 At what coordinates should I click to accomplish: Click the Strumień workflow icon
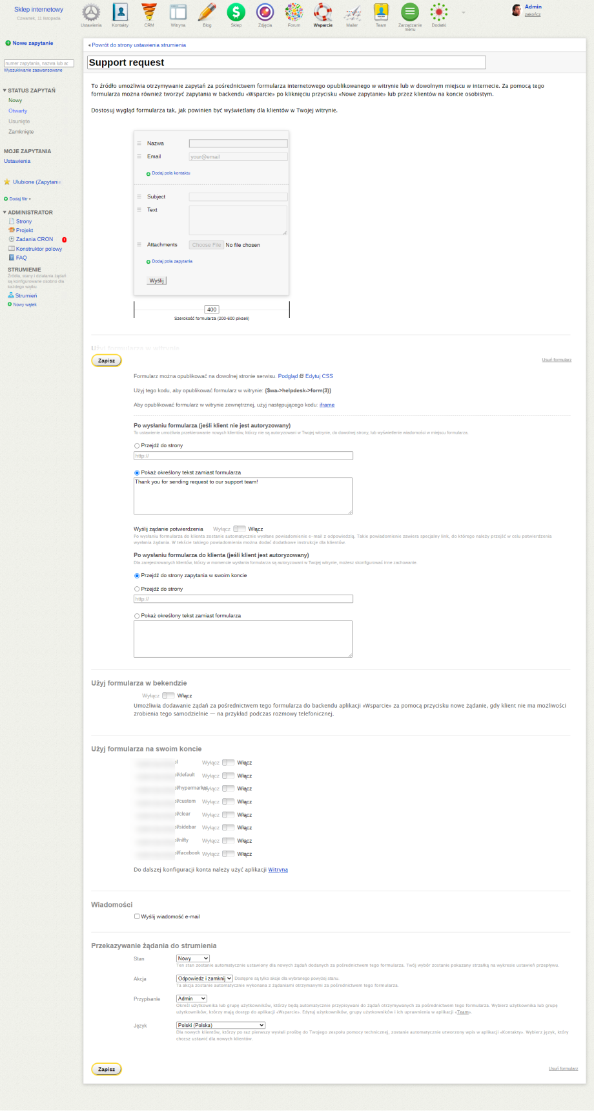tap(11, 295)
